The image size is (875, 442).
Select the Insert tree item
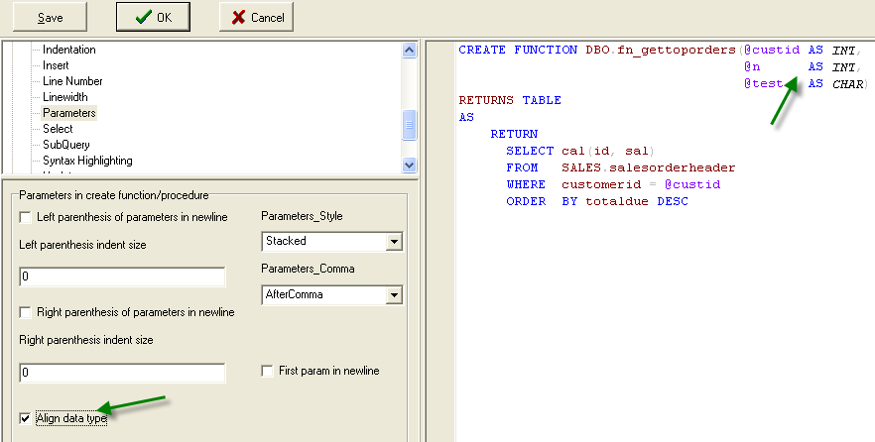pos(56,65)
